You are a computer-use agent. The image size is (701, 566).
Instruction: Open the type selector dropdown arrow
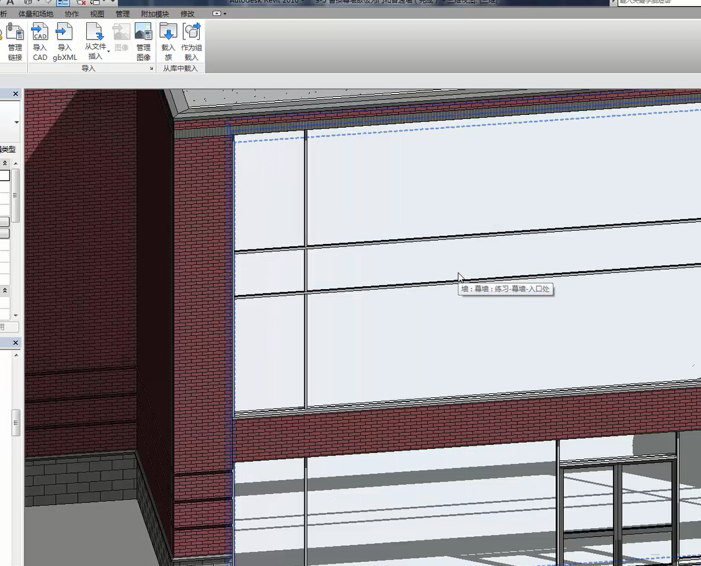pos(16,122)
